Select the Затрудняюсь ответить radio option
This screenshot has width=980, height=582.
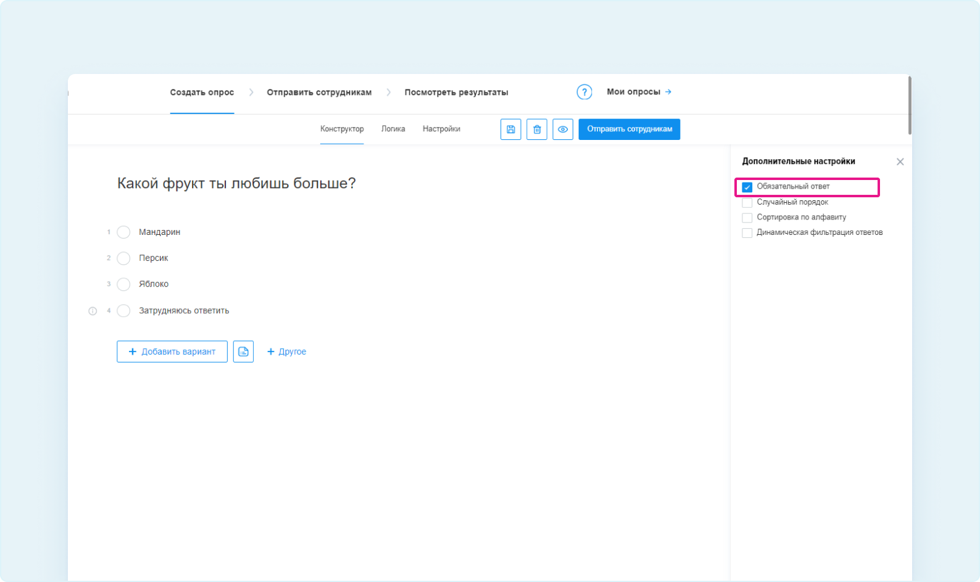(123, 311)
